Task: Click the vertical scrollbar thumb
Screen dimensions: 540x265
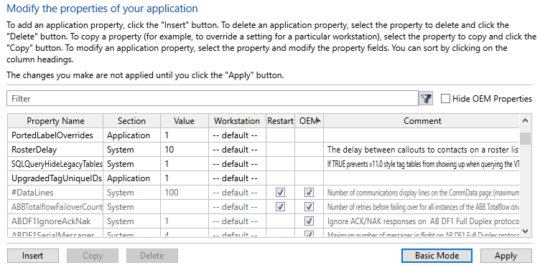Action: (525, 138)
